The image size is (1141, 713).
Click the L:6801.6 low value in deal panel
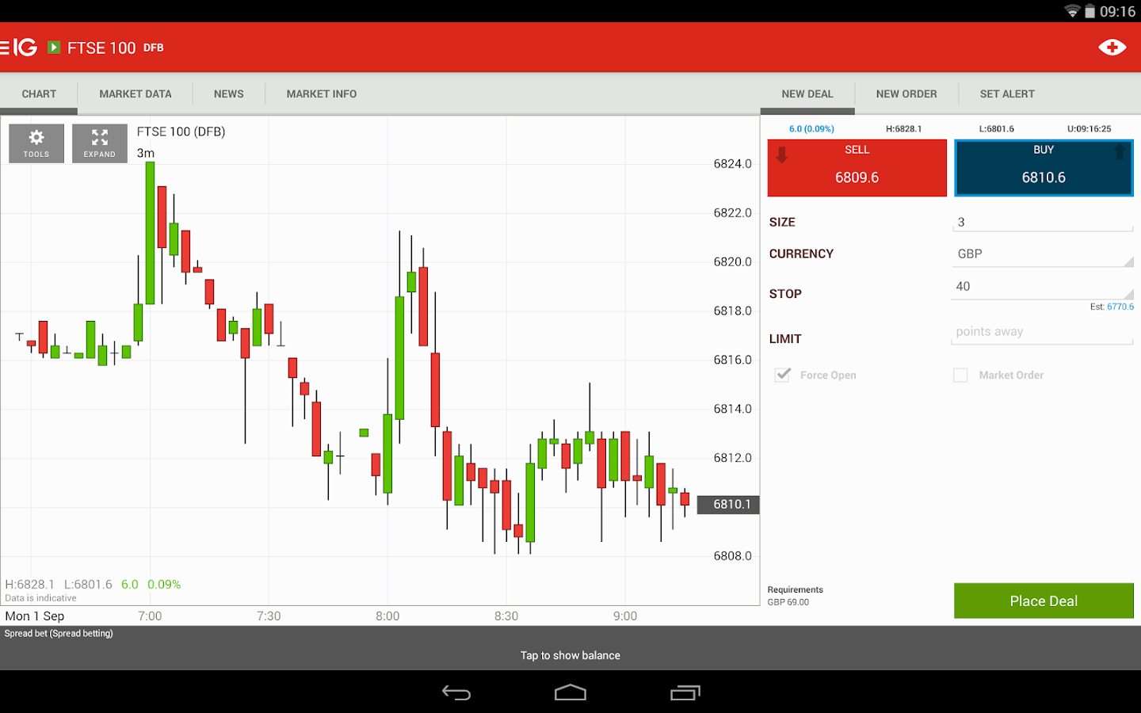coord(997,128)
